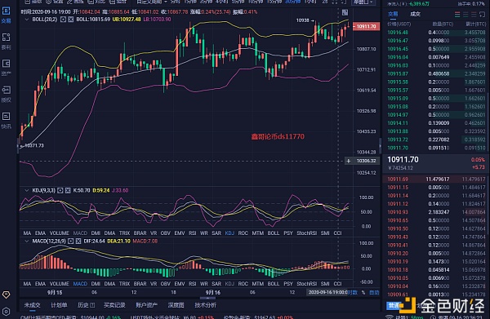Toggle the % percentage scale below chart
This screenshot has height=319, width=490.
point(363,292)
